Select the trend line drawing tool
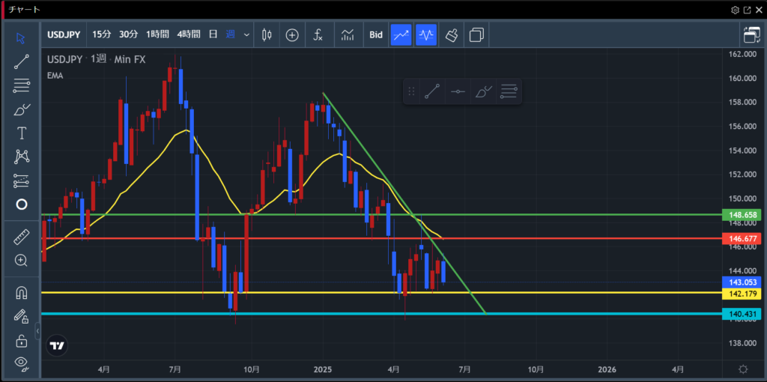This screenshot has height=382, width=767. [x=21, y=61]
